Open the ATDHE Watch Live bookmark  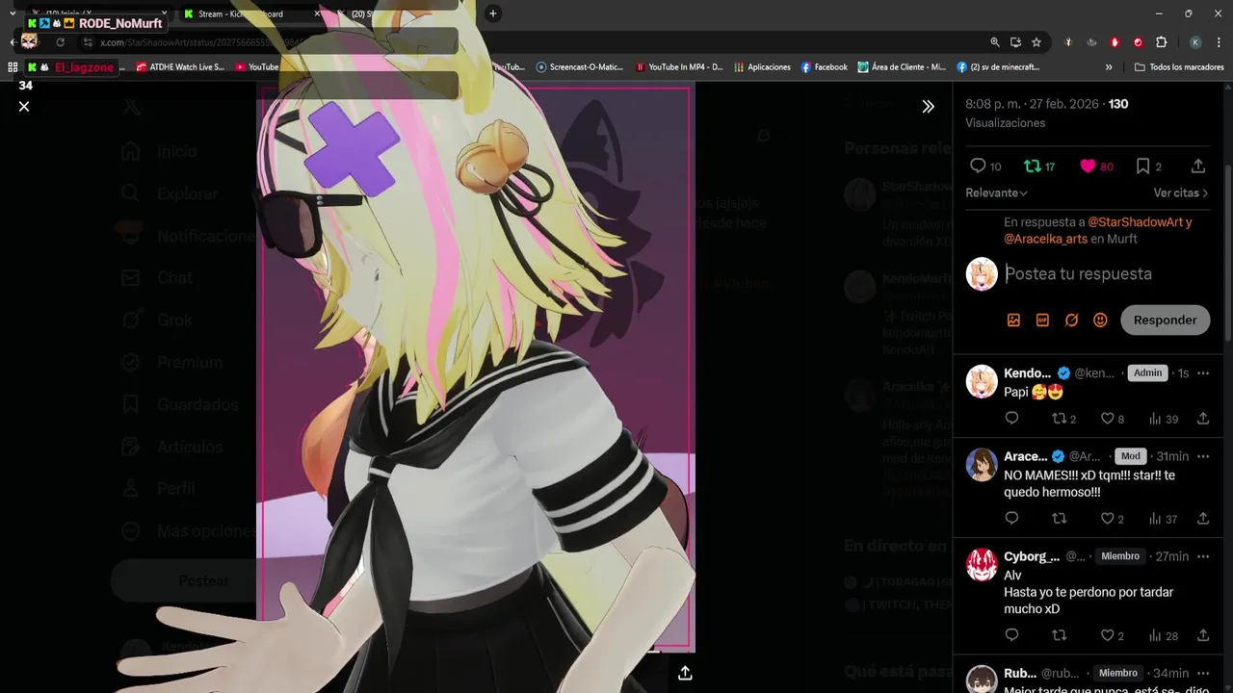click(180, 67)
